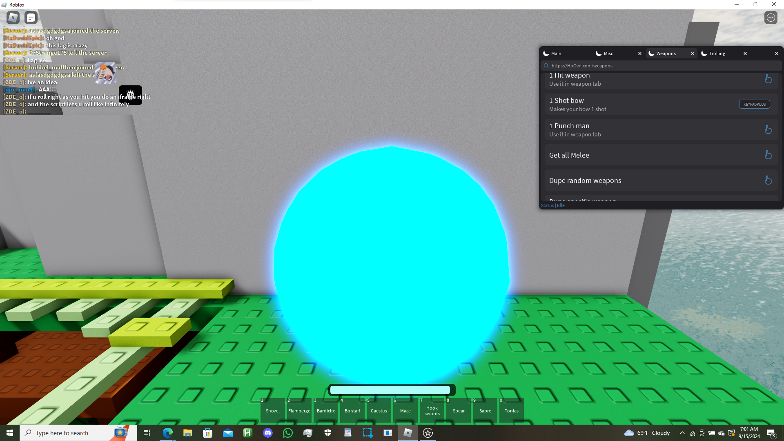Open the Mail app from taskbar
Viewport: 784px width, 441px height.
(227, 433)
